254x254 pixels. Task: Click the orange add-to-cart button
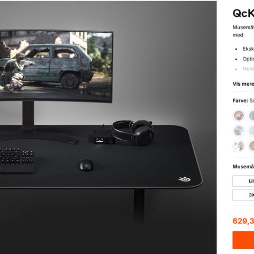[x=243, y=240]
